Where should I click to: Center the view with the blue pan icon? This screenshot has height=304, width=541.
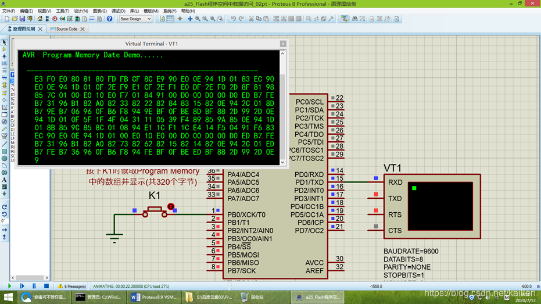click(x=190, y=19)
